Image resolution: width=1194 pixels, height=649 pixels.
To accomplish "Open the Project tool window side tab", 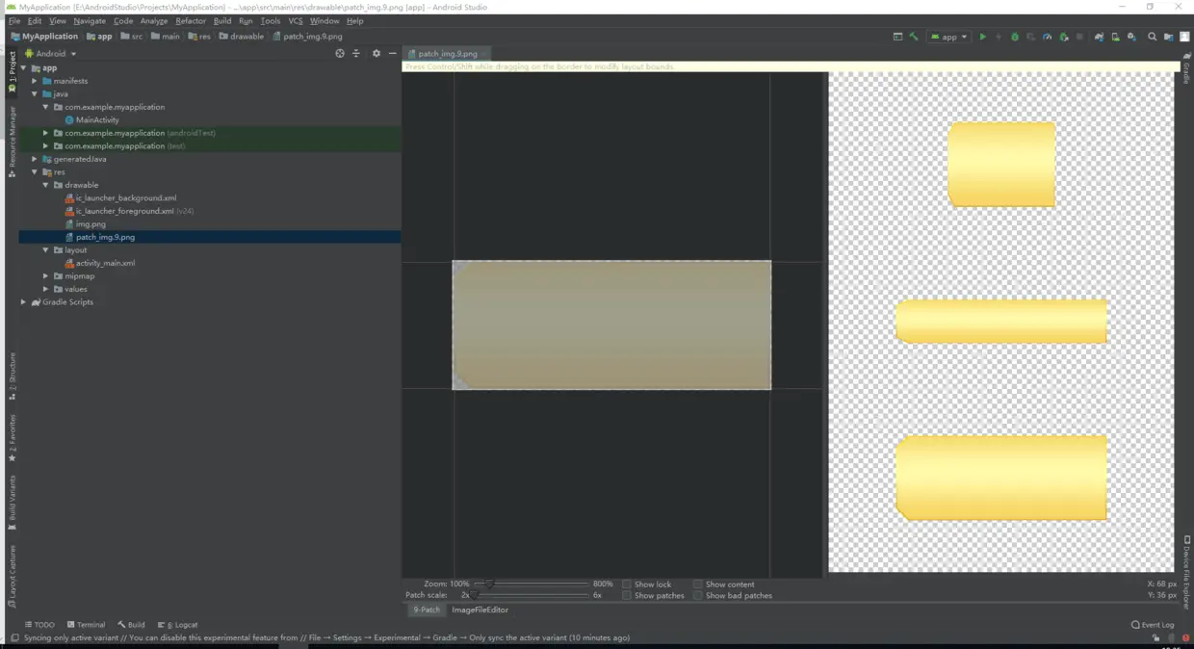I will tap(12, 71).
